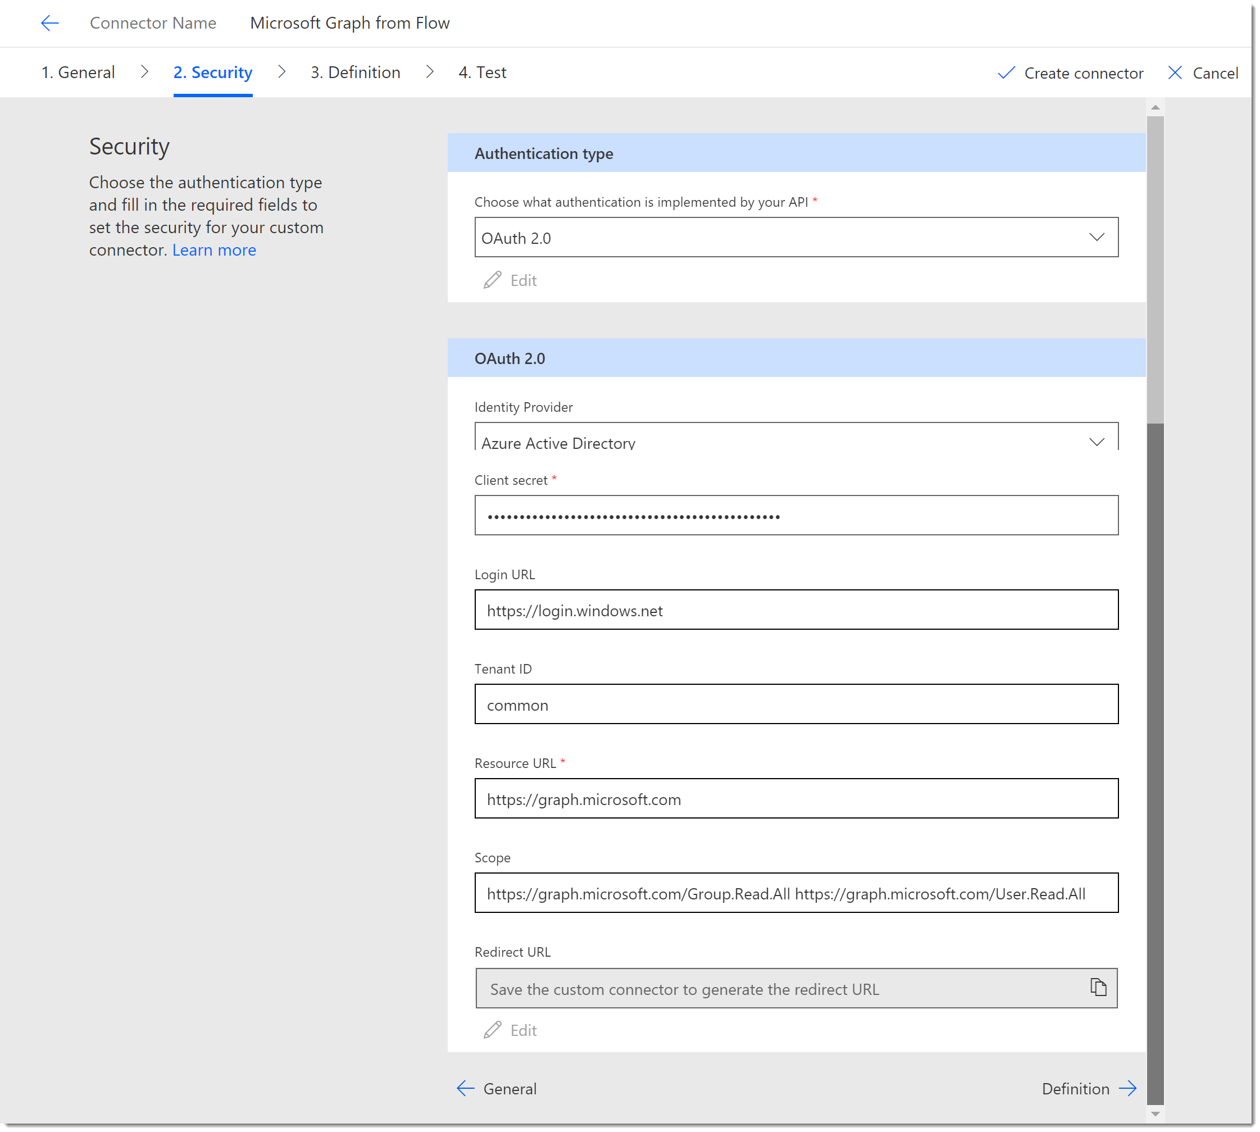Select the 2. Security step
Image resolution: width=1260 pixels, height=1132 pixels.
tap(213, 72)
